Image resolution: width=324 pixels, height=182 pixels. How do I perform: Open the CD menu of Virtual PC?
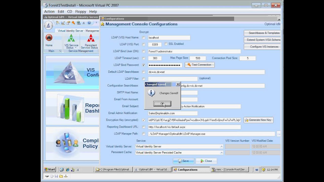[x=70, y=12]
